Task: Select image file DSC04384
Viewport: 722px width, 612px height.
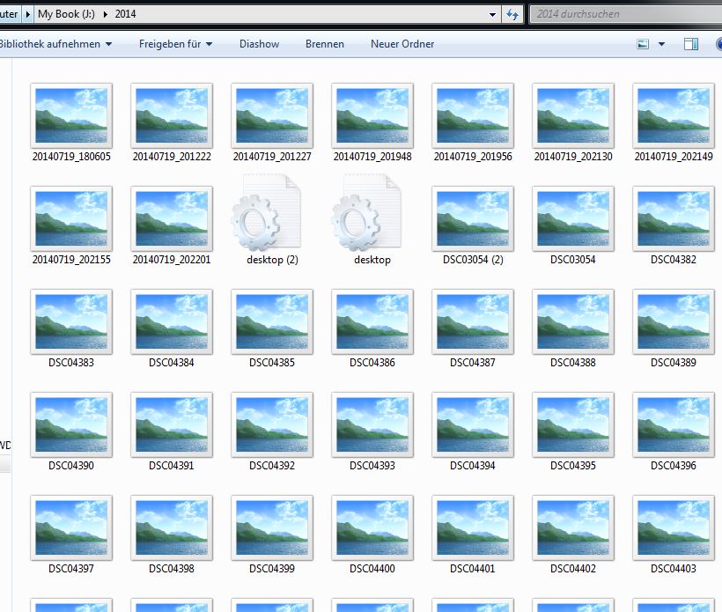Action: click(172, 328)
